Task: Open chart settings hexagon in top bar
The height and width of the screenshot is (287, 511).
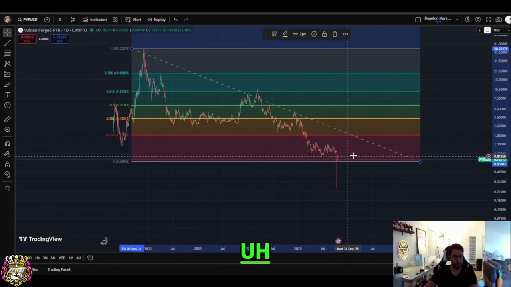Action: click(478, 20)
